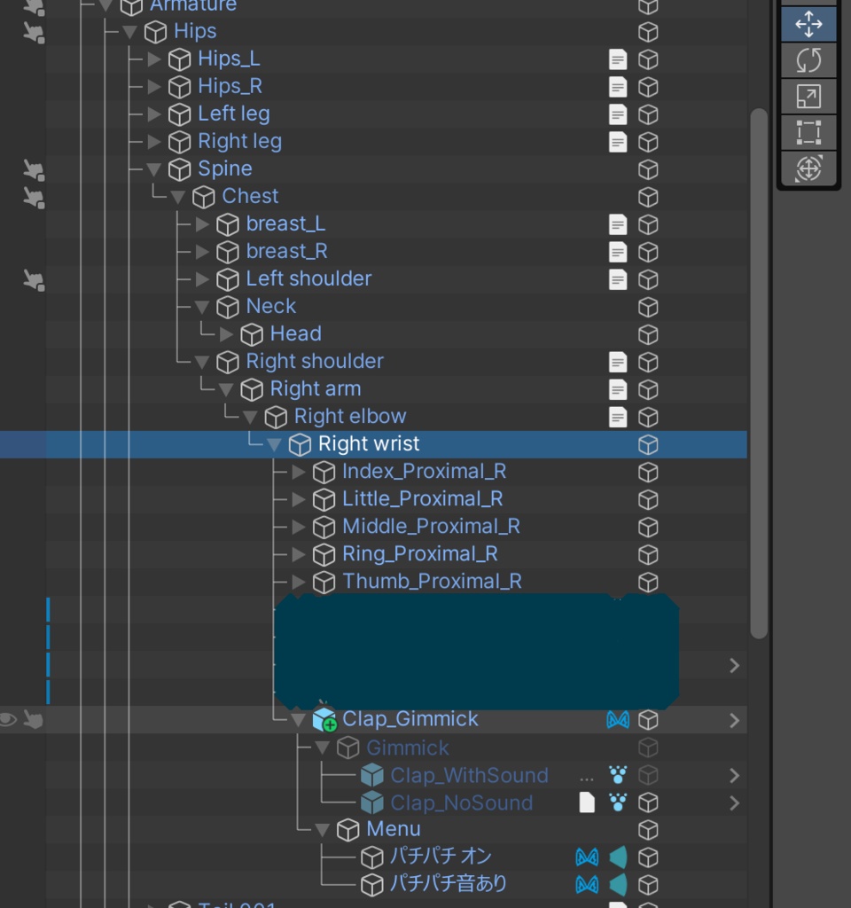Select the Move tool in scene toolbar
Image resolution: width=851 pixels, height=908 pixels.
coord(808,24)
